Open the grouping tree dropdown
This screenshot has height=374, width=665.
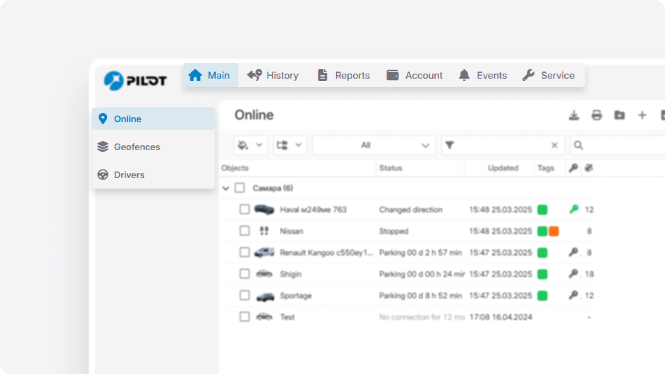[x=289, y=145]
